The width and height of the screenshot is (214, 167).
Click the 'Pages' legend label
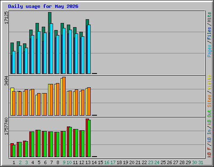click(209, 51)
